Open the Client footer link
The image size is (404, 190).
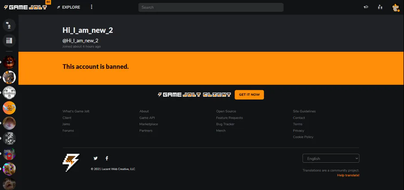click(x=67, y=118)
